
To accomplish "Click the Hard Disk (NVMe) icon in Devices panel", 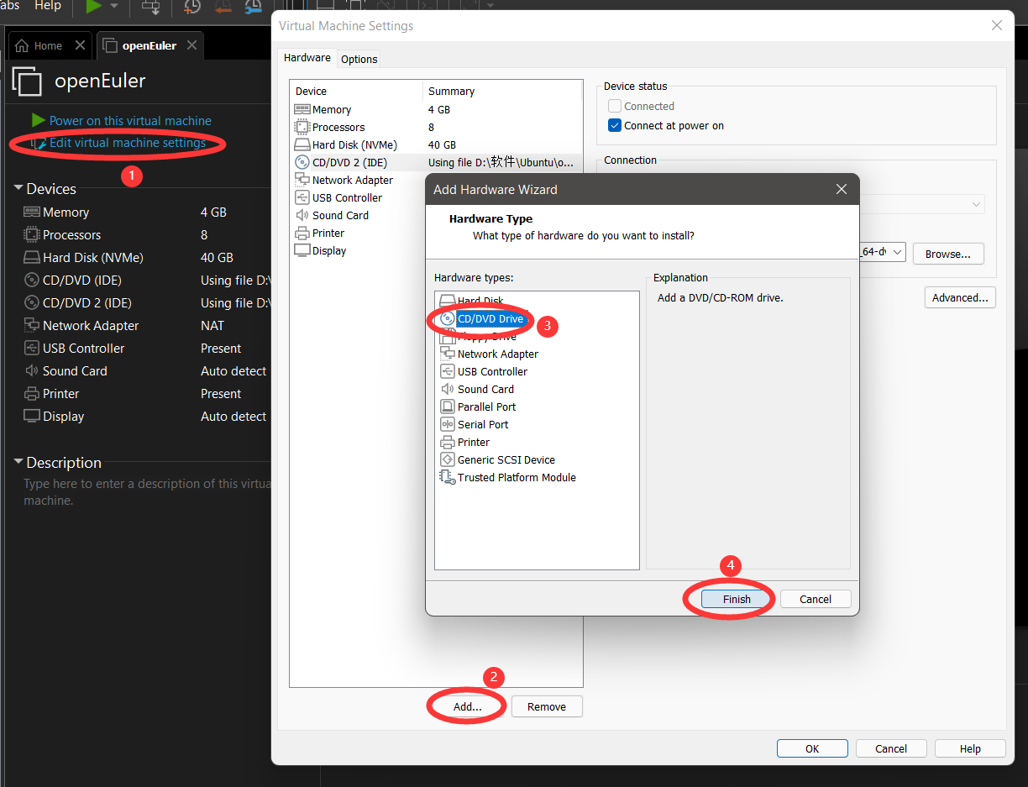I will click(32, 258).
